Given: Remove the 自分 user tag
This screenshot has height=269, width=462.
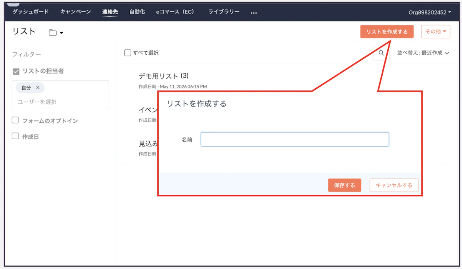Looking at the screenshot, I should click(38, 88).
